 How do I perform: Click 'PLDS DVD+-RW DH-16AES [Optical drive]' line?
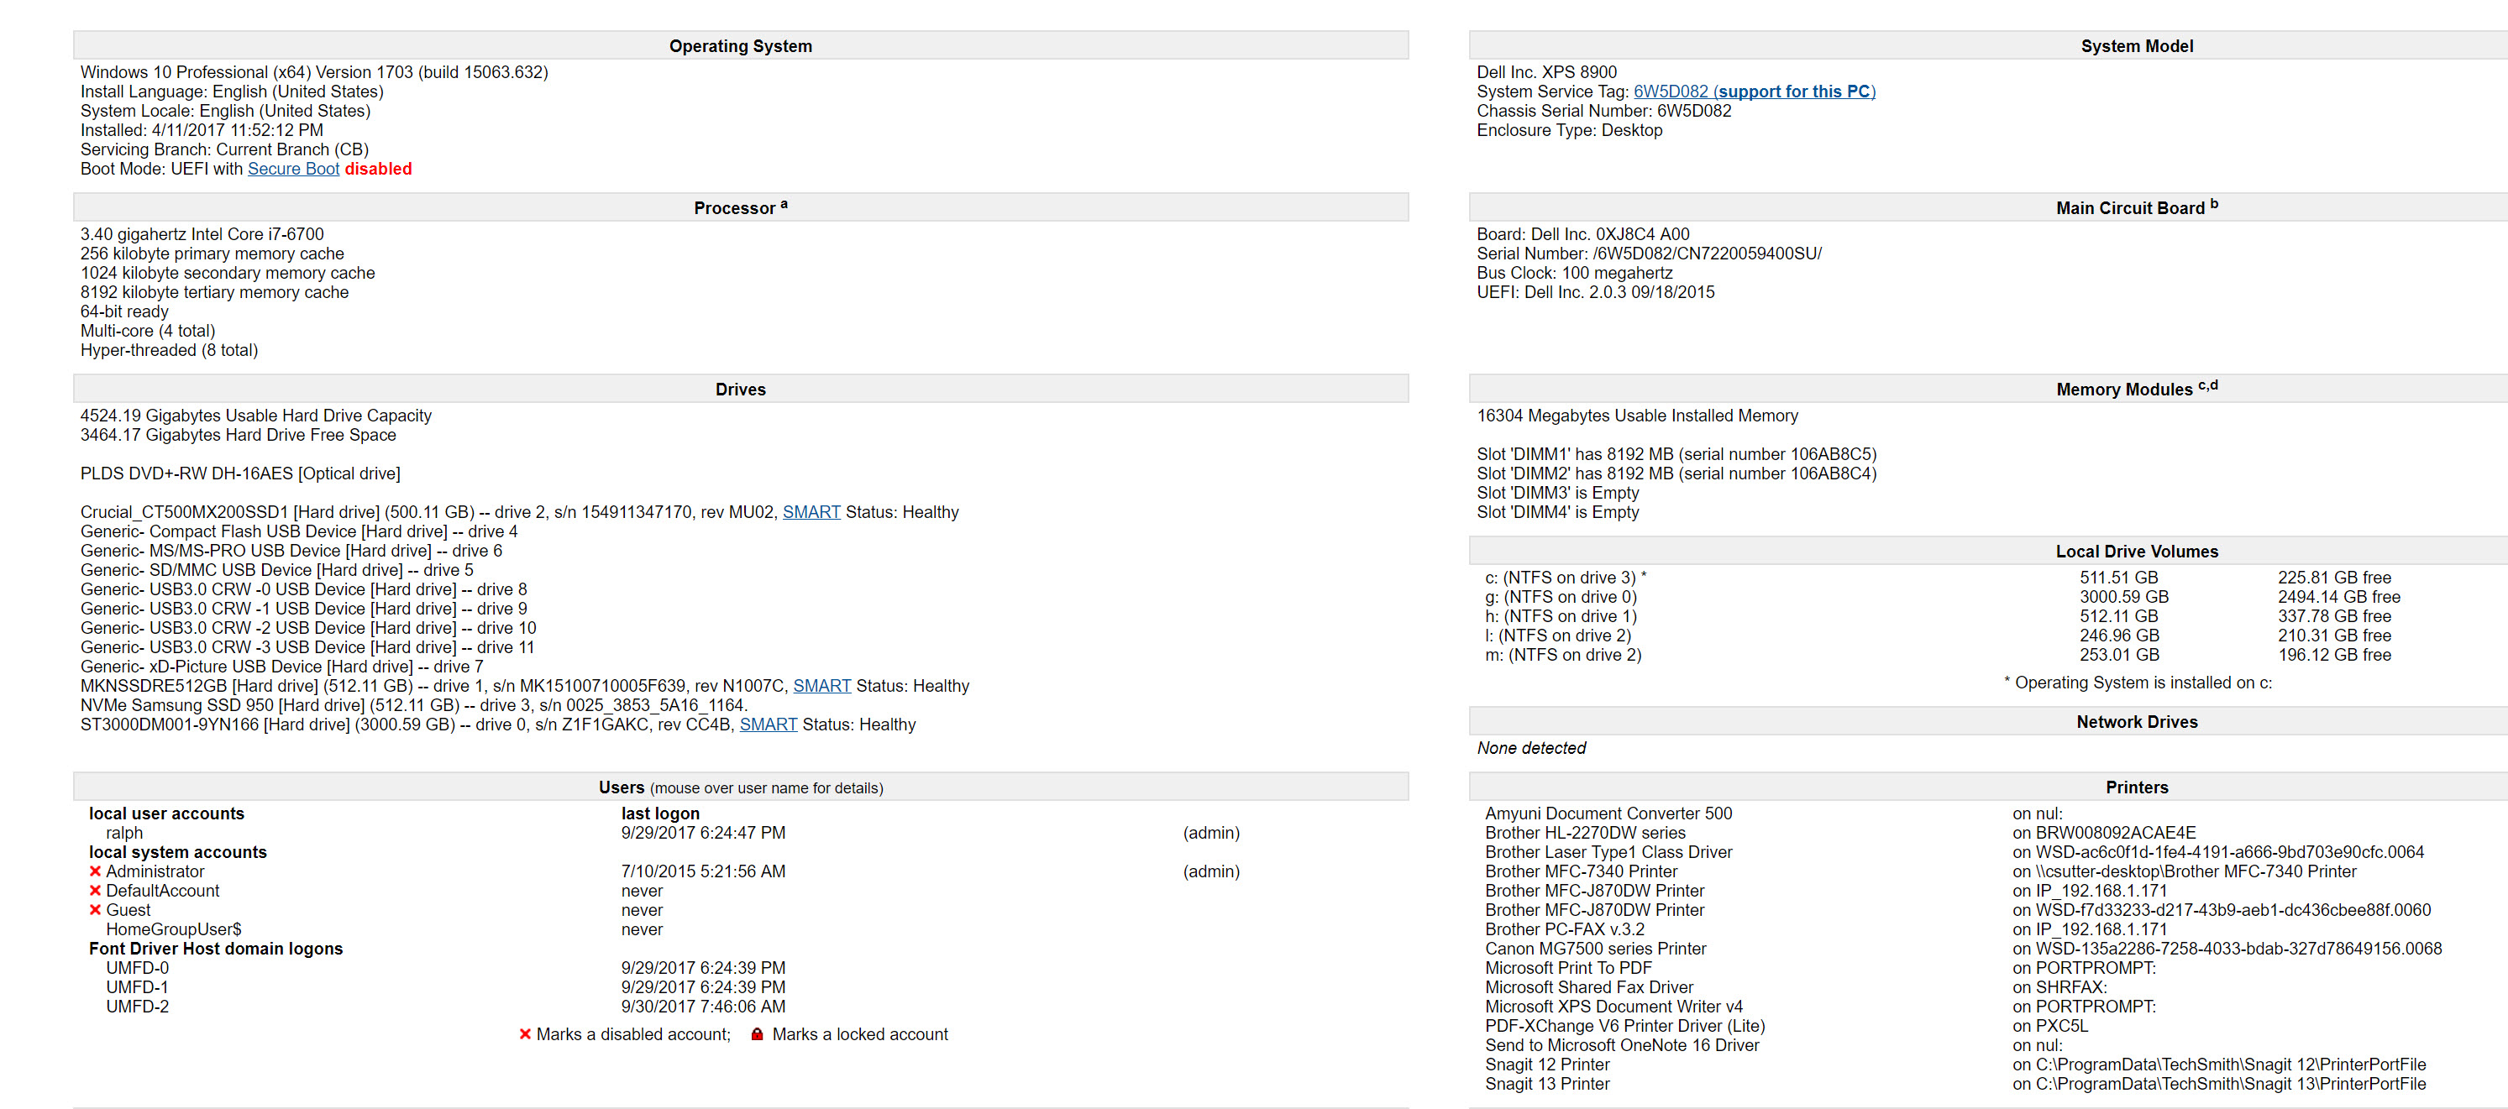pos(239,473)
